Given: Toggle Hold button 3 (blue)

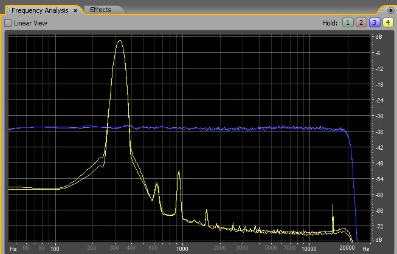Looking at the screenshot, I should (x=375, y=22).
